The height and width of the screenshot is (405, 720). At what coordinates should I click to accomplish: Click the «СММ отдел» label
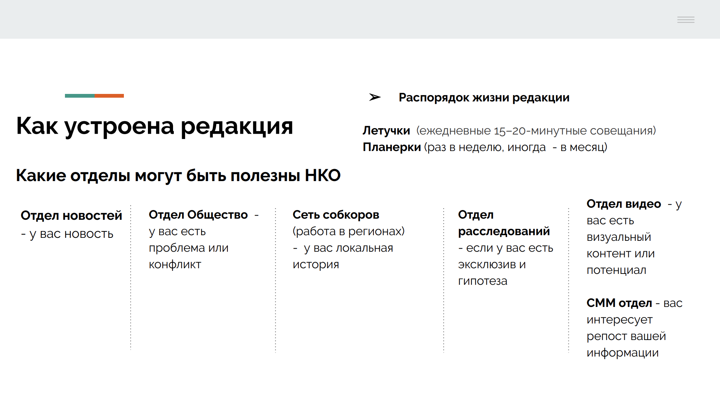619,302
